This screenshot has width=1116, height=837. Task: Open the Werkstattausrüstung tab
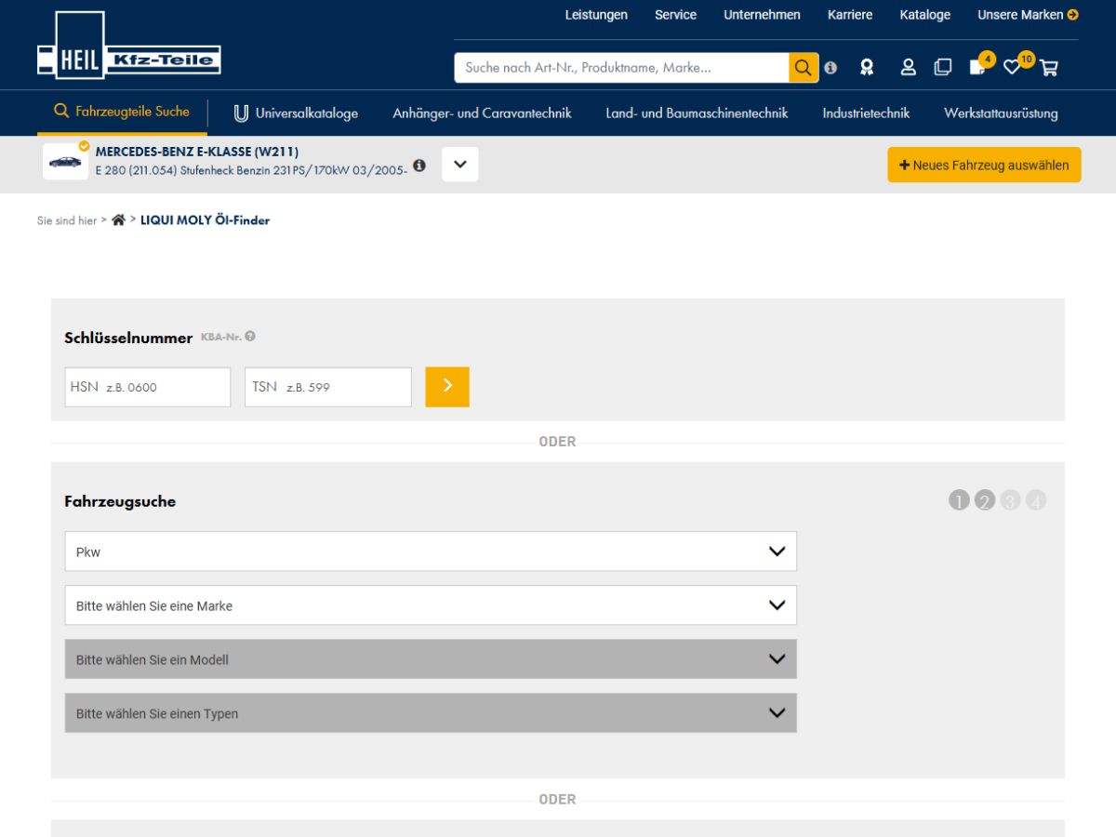(1001, 113)
